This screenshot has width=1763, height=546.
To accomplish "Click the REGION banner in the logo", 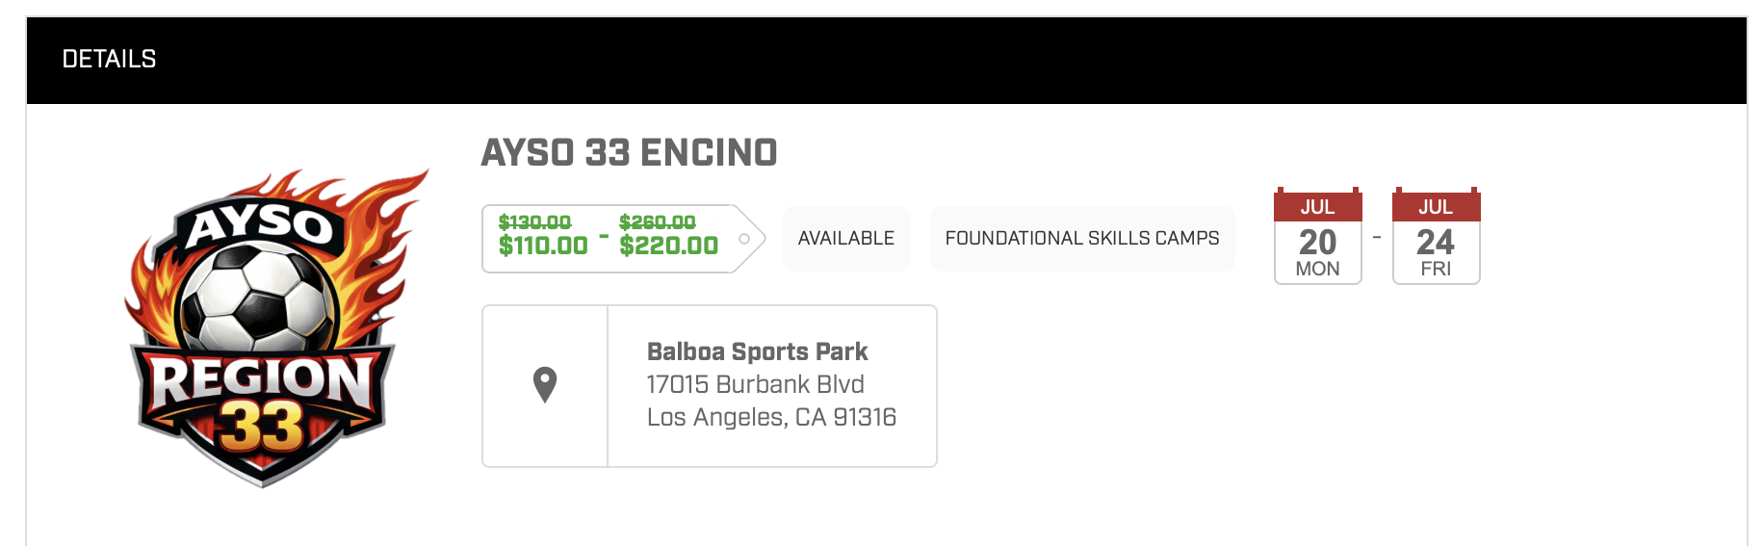I will pos(261,379).
